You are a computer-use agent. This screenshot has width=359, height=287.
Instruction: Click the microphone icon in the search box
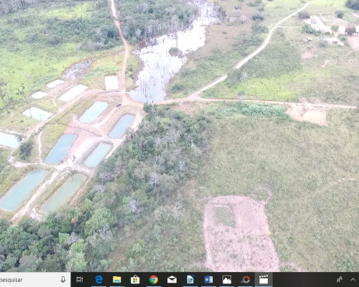pos(63,279)
